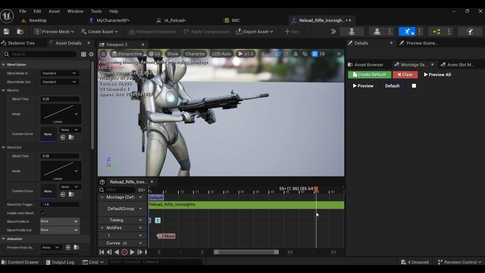Open the viewport hamburger options menu
This screenshot has height=273, width=485.
pos(103,54)
